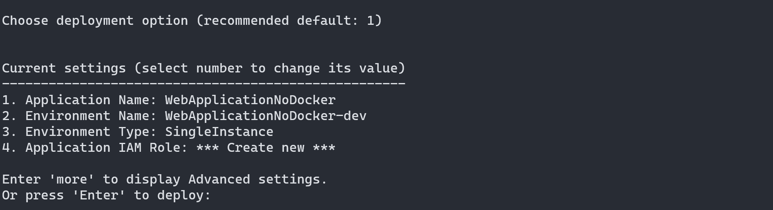Click the 'Choose deployment option' heading line
Viewport: 773px width, 210px height.
(192, 21)
